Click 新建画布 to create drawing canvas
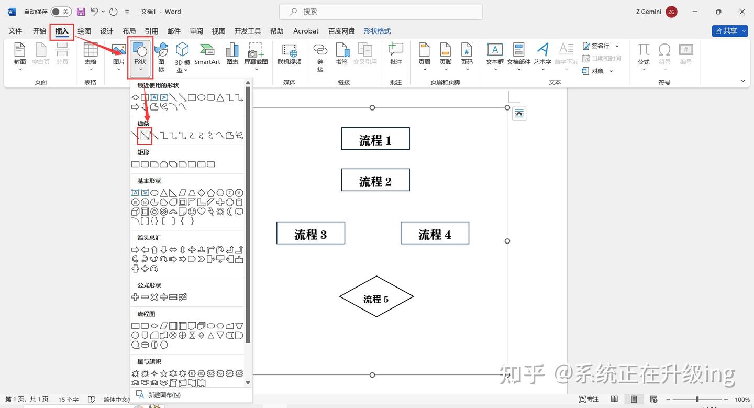This screenshot has height=408, width=754. tap(163, 394)
